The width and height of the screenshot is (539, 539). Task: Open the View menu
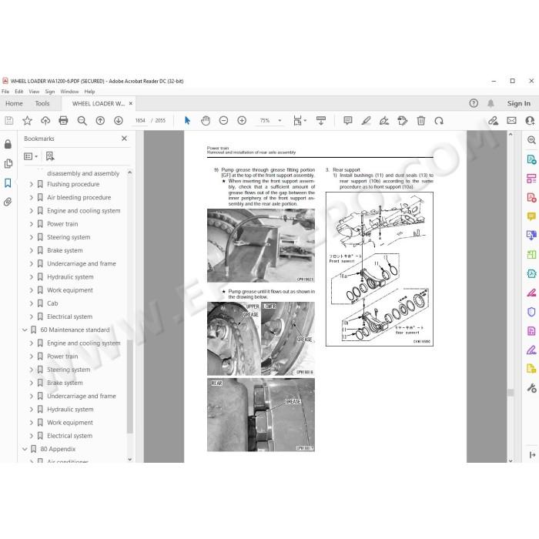pos(34,92)
